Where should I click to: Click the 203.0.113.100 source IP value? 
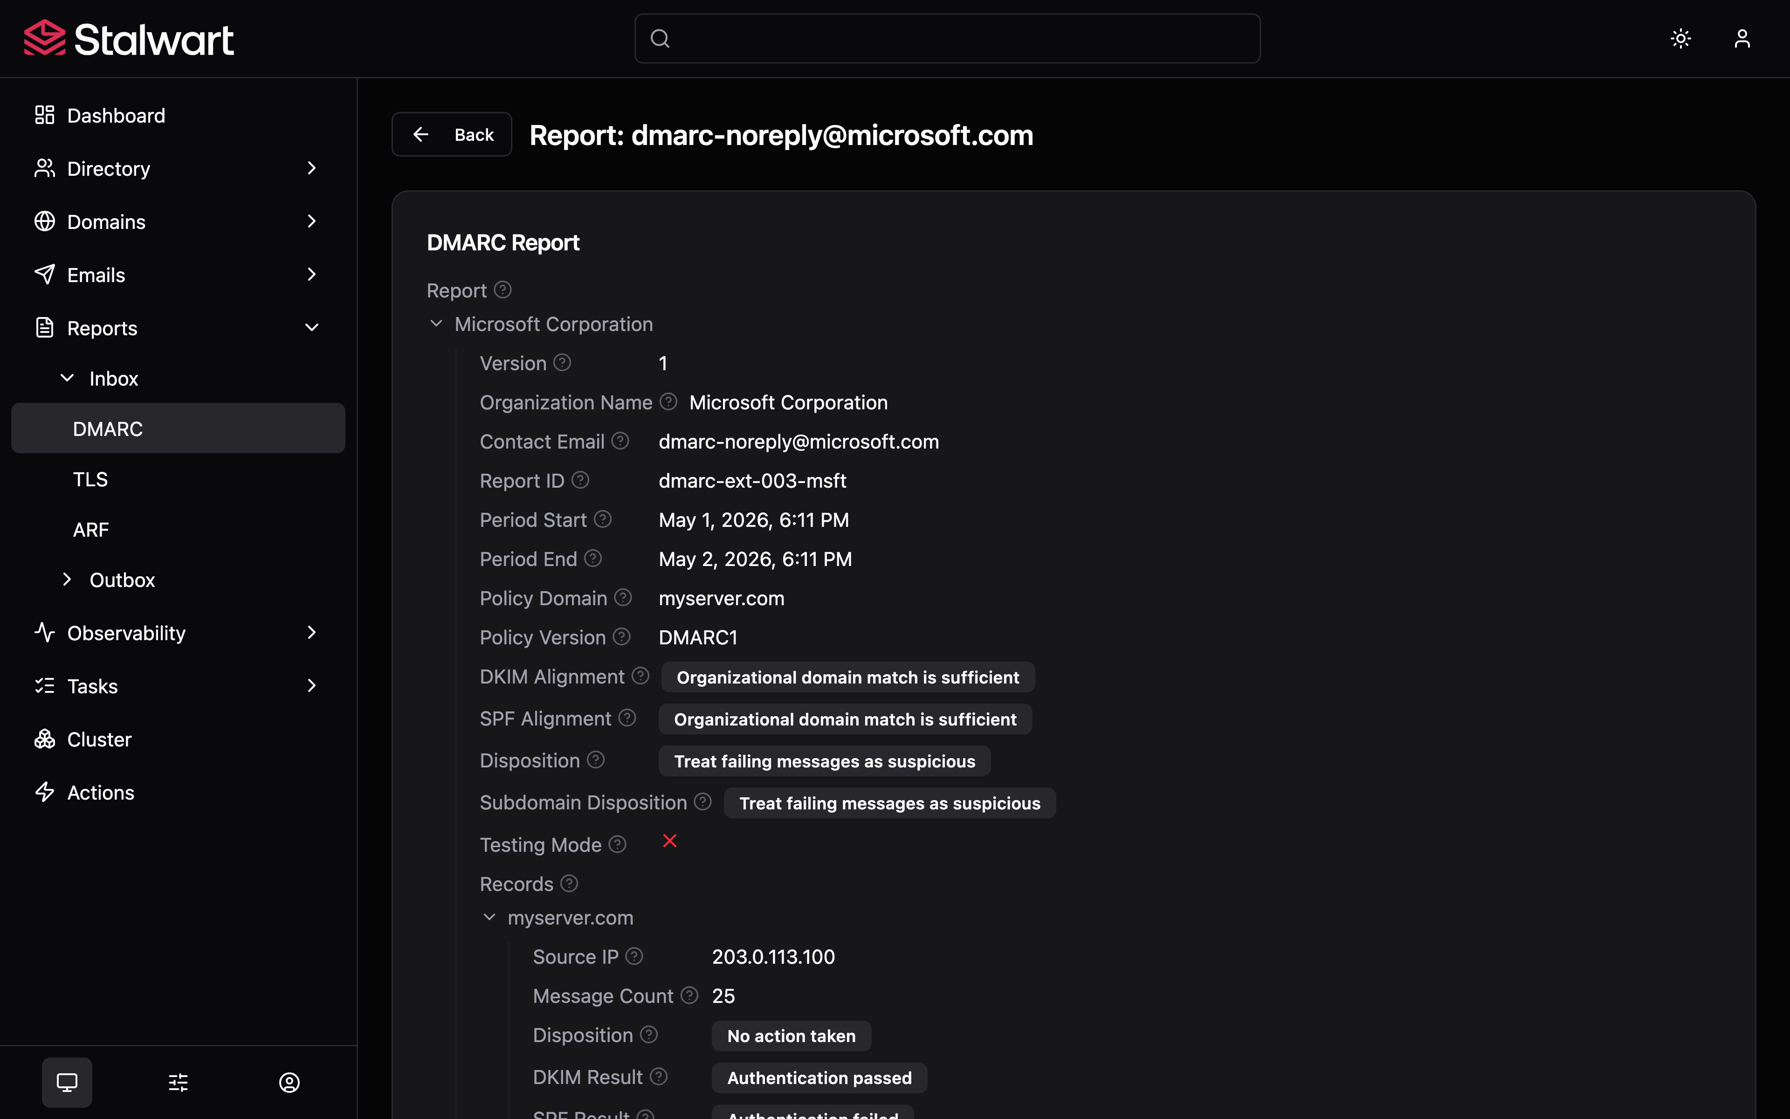[773, 957]
